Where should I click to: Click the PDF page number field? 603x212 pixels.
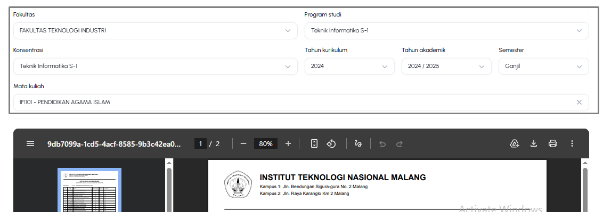click(200, 144)
